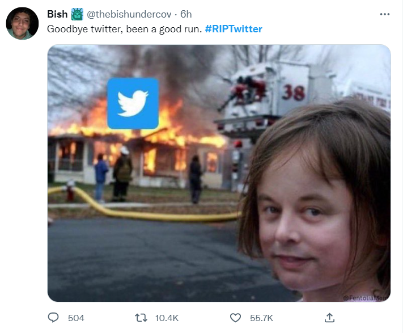Open Bish's profile avatar photo
Viewport: 403px width, 333px height.
pos(22,23)
